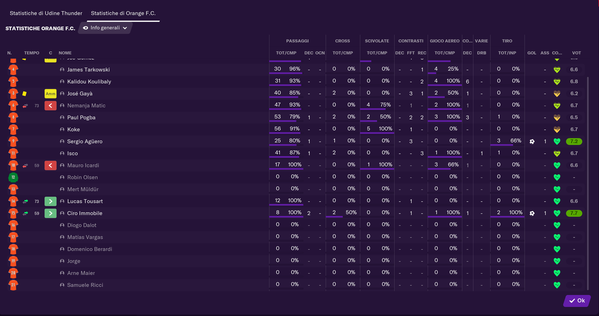Sort by the GOL column header
The height and width of the screenshot is (316, 599).
[x=532, y=53]
